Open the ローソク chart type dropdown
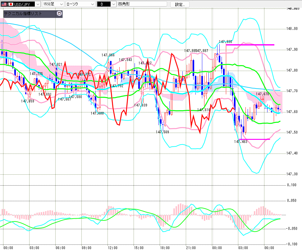 92,4
